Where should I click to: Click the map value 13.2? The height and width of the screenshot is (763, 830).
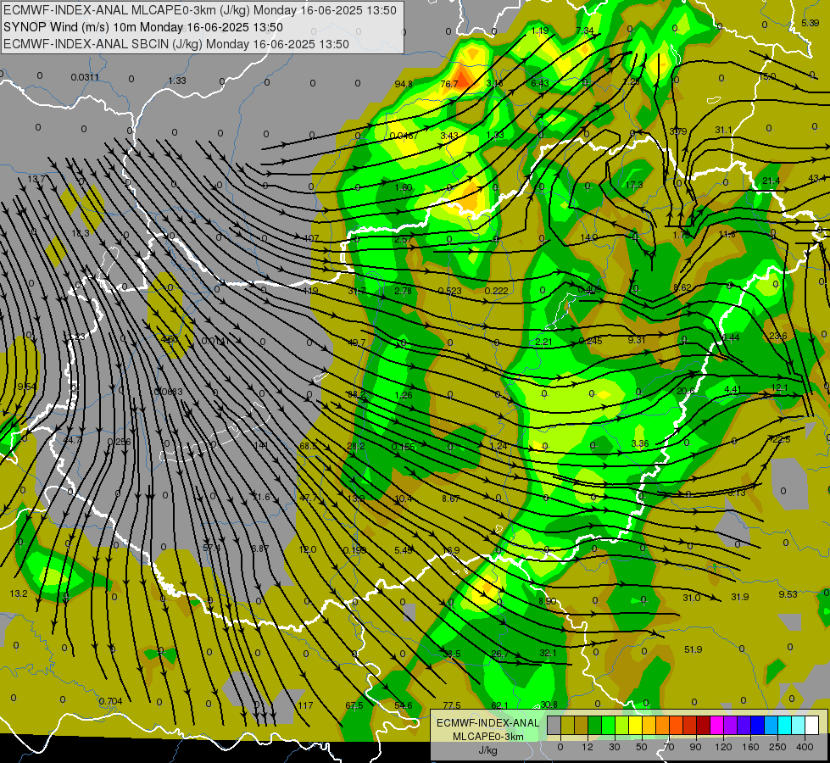[x=19, y=593]
